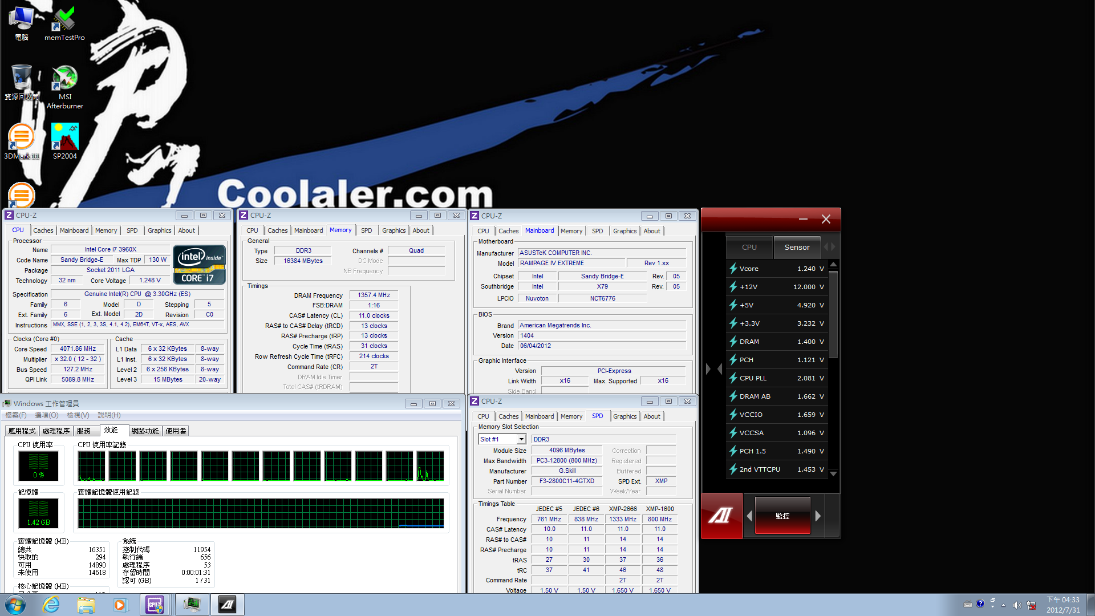Image resolution: width=1095 pixels, height=616 pixels.
Task: Click next arrow beside monitor button
Action: [x=818, y=516]
